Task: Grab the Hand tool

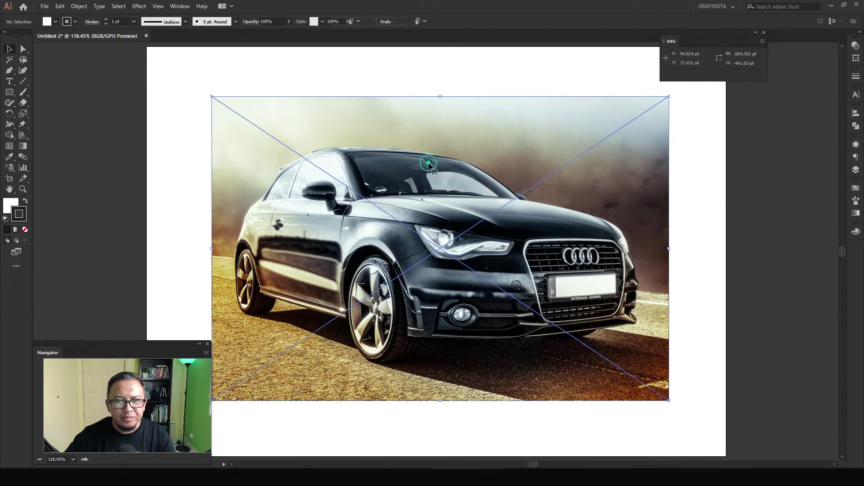Action: pos(9,189)
